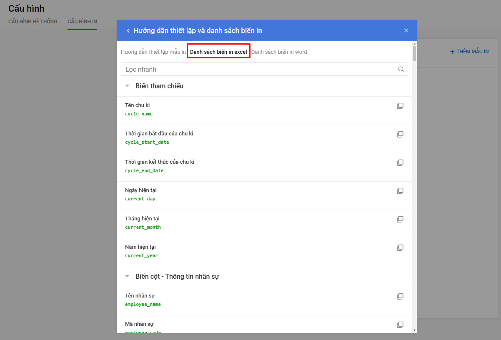Go back using the header arrow
This screenshot has width=501, height=340.
pyautogui.click(x=128, y=30)
